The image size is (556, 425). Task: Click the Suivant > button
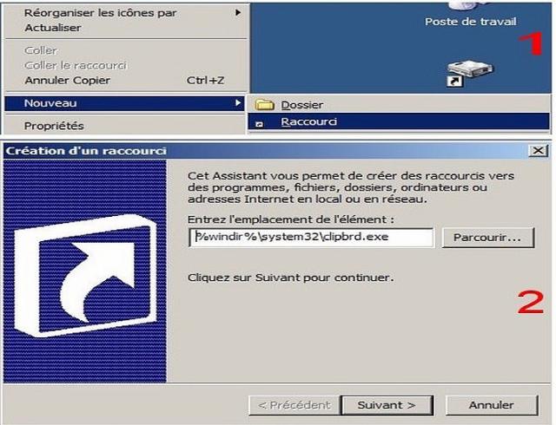[387, 405]
